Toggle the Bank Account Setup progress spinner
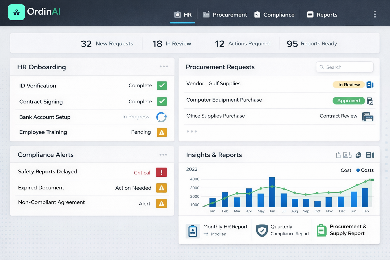This screenshot has height=260, width=390. pos(162,117)
